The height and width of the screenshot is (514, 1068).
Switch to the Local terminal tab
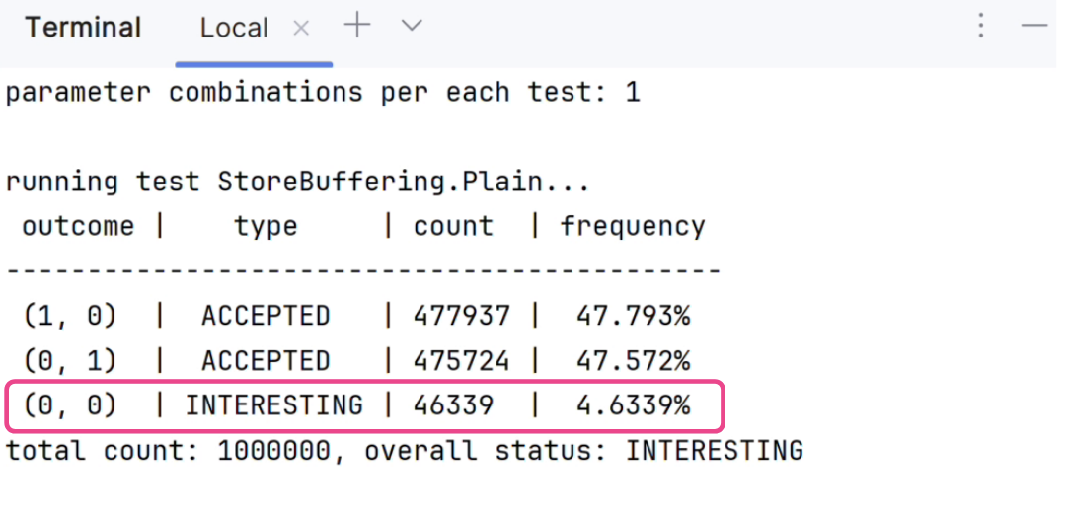(x=234, y=28)
